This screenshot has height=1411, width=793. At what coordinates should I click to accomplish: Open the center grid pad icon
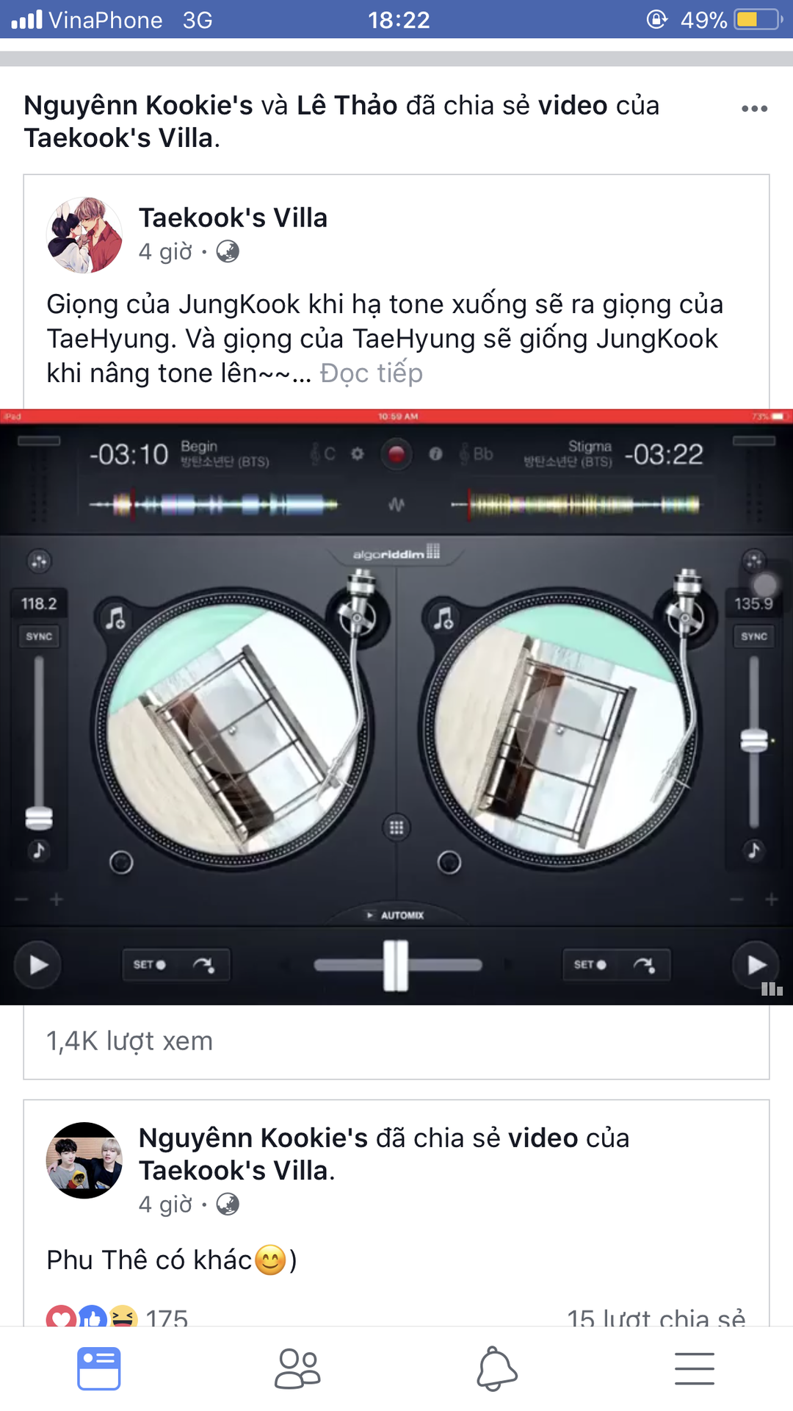tap(396, 827)
